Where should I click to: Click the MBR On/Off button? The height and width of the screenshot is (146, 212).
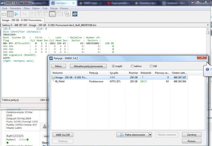tap(63, 135)
